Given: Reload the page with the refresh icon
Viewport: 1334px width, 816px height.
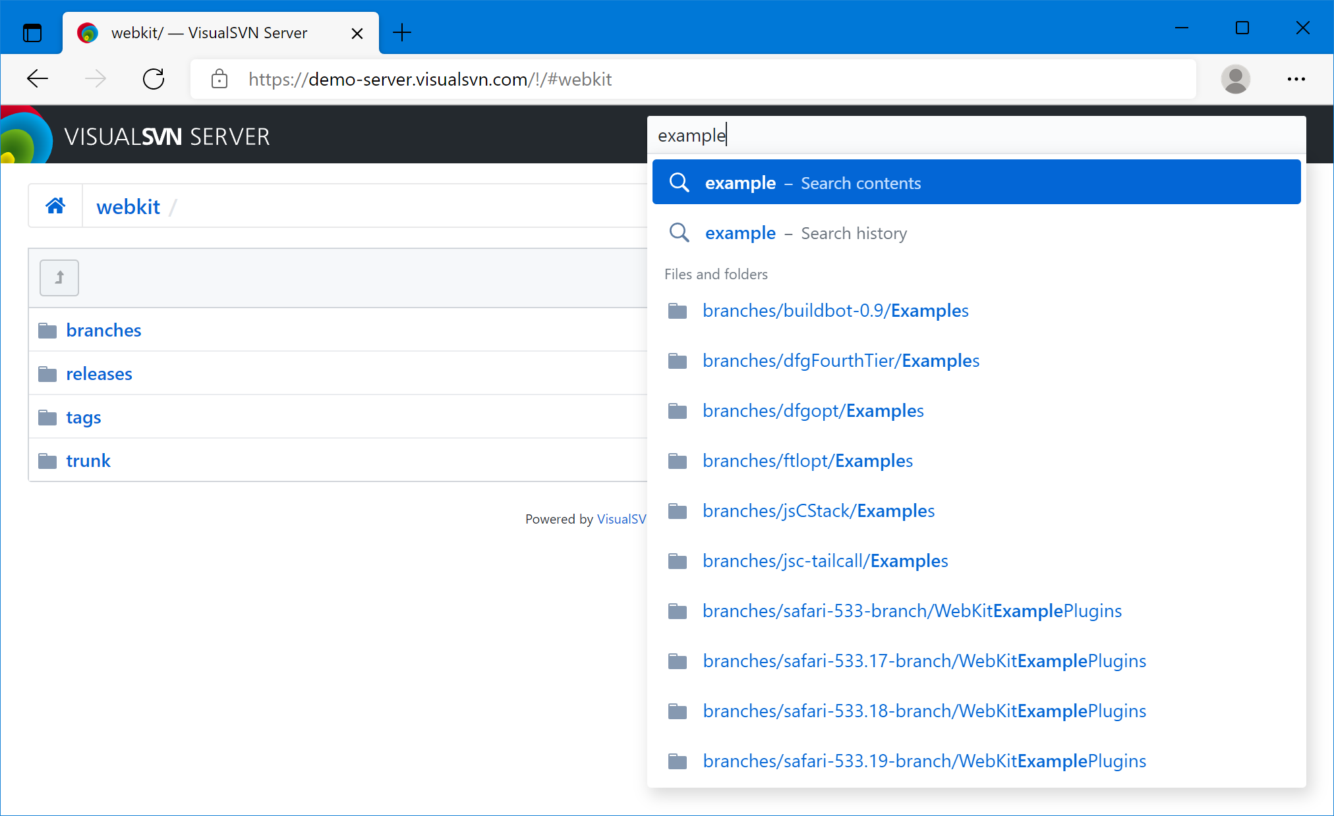Looking at the screenshot, I should coord(154,79).
